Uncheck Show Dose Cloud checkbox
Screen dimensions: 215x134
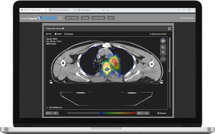coord(150,34)
